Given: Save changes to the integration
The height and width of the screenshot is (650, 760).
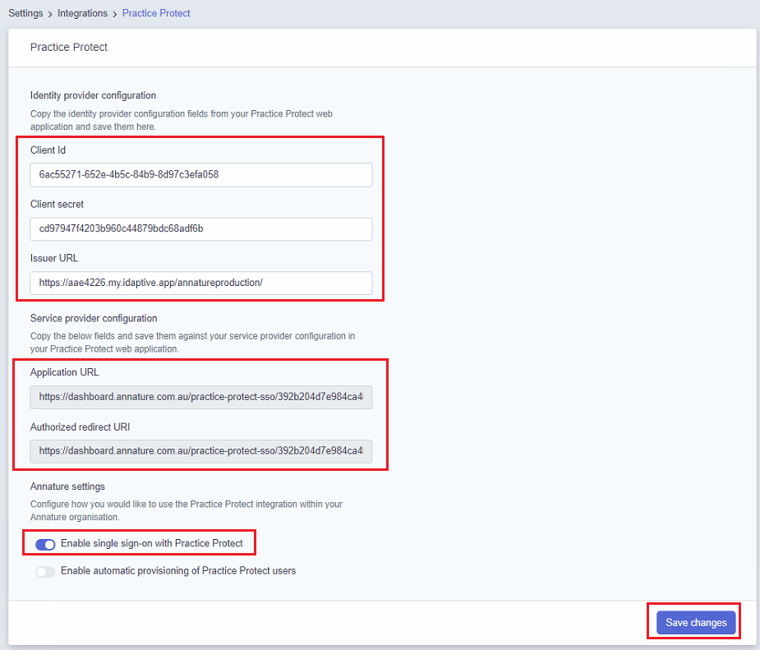Looking at the screenshot, I should coord(696,622).
